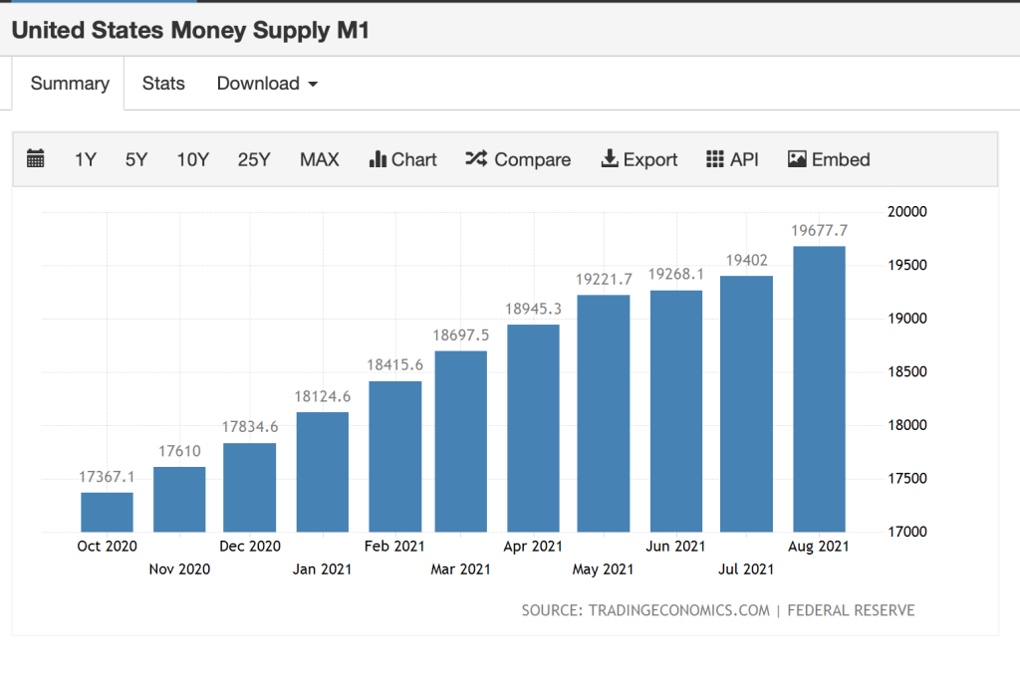Open the calendar date range icon

coord(36,159)
